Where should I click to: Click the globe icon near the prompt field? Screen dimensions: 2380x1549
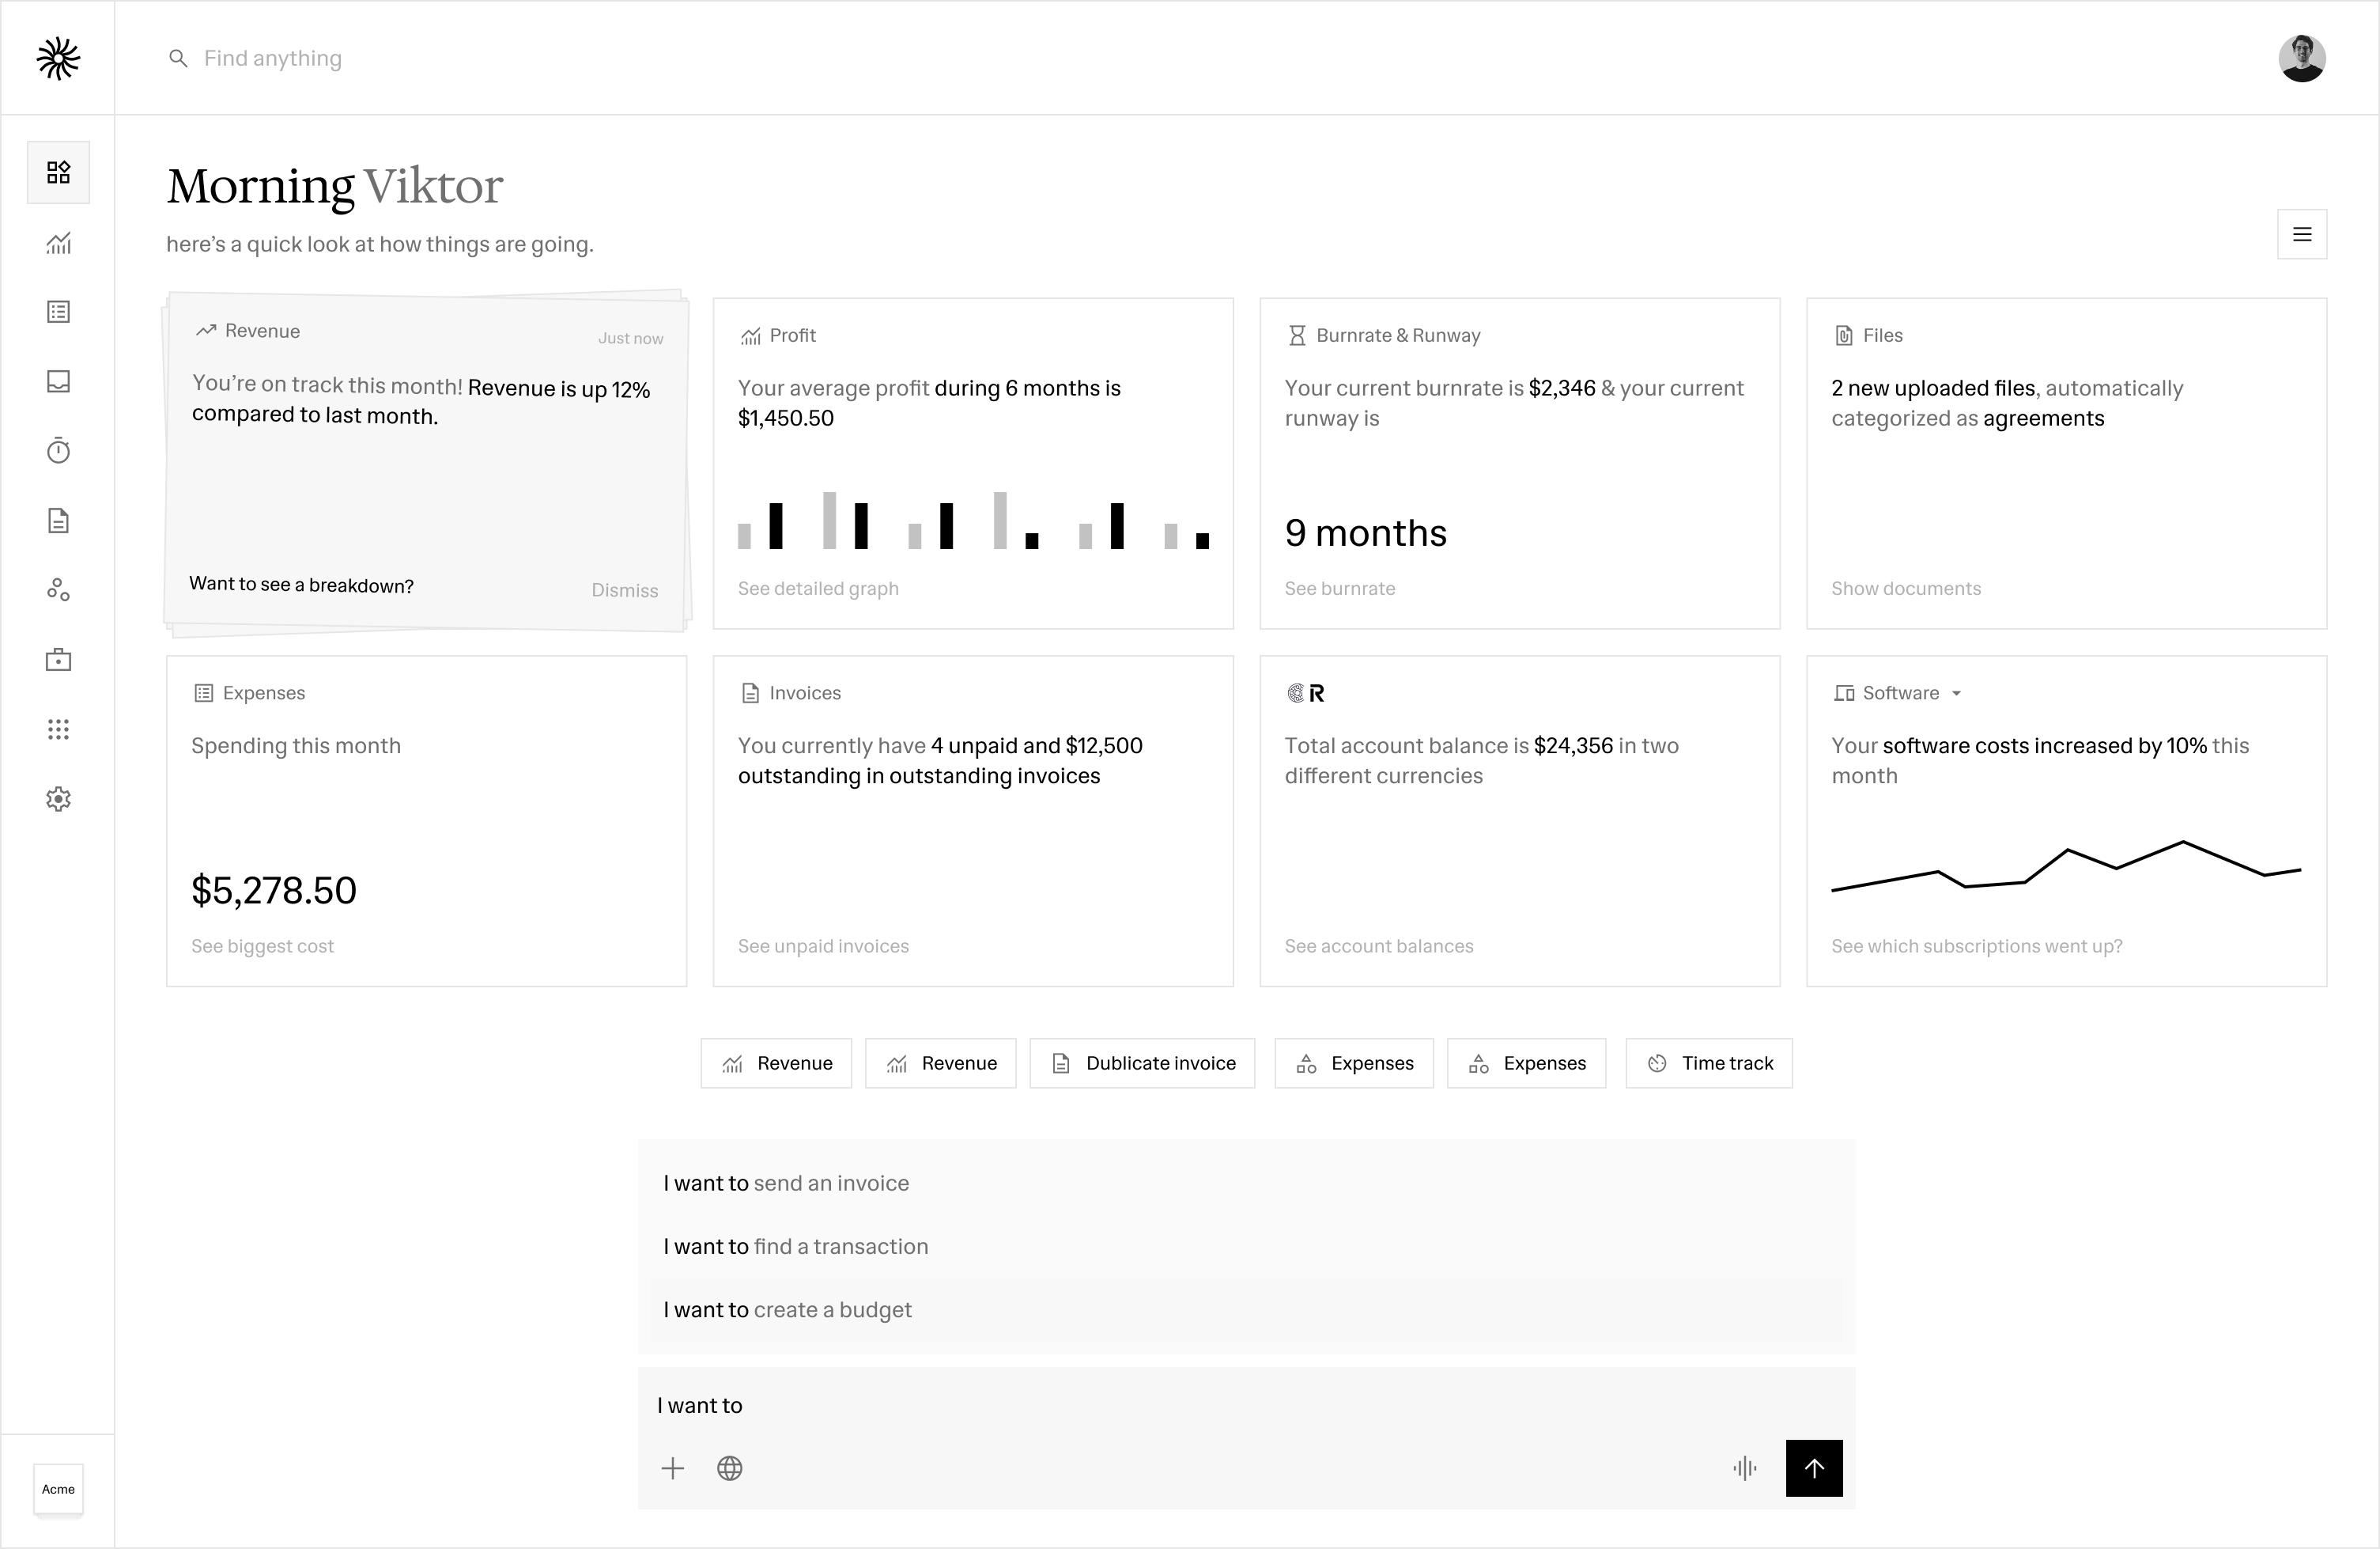click(x=730, y=1468)
